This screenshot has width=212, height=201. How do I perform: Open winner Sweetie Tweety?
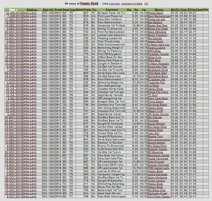pyautogui.click(x=158, y=149)
